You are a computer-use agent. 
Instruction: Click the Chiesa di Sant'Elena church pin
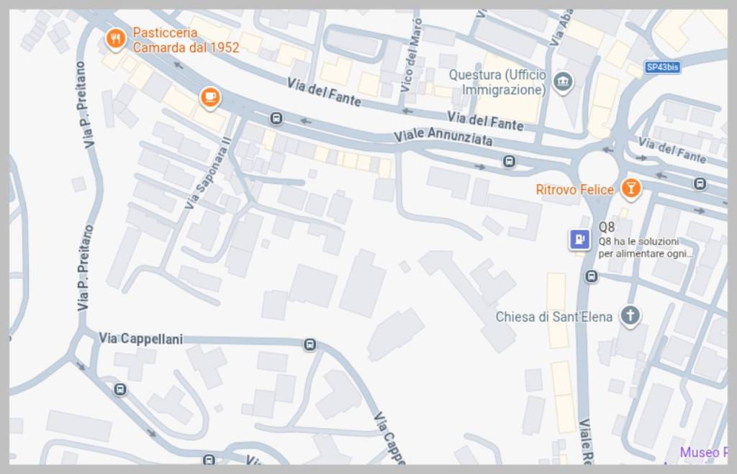point(630,316)
